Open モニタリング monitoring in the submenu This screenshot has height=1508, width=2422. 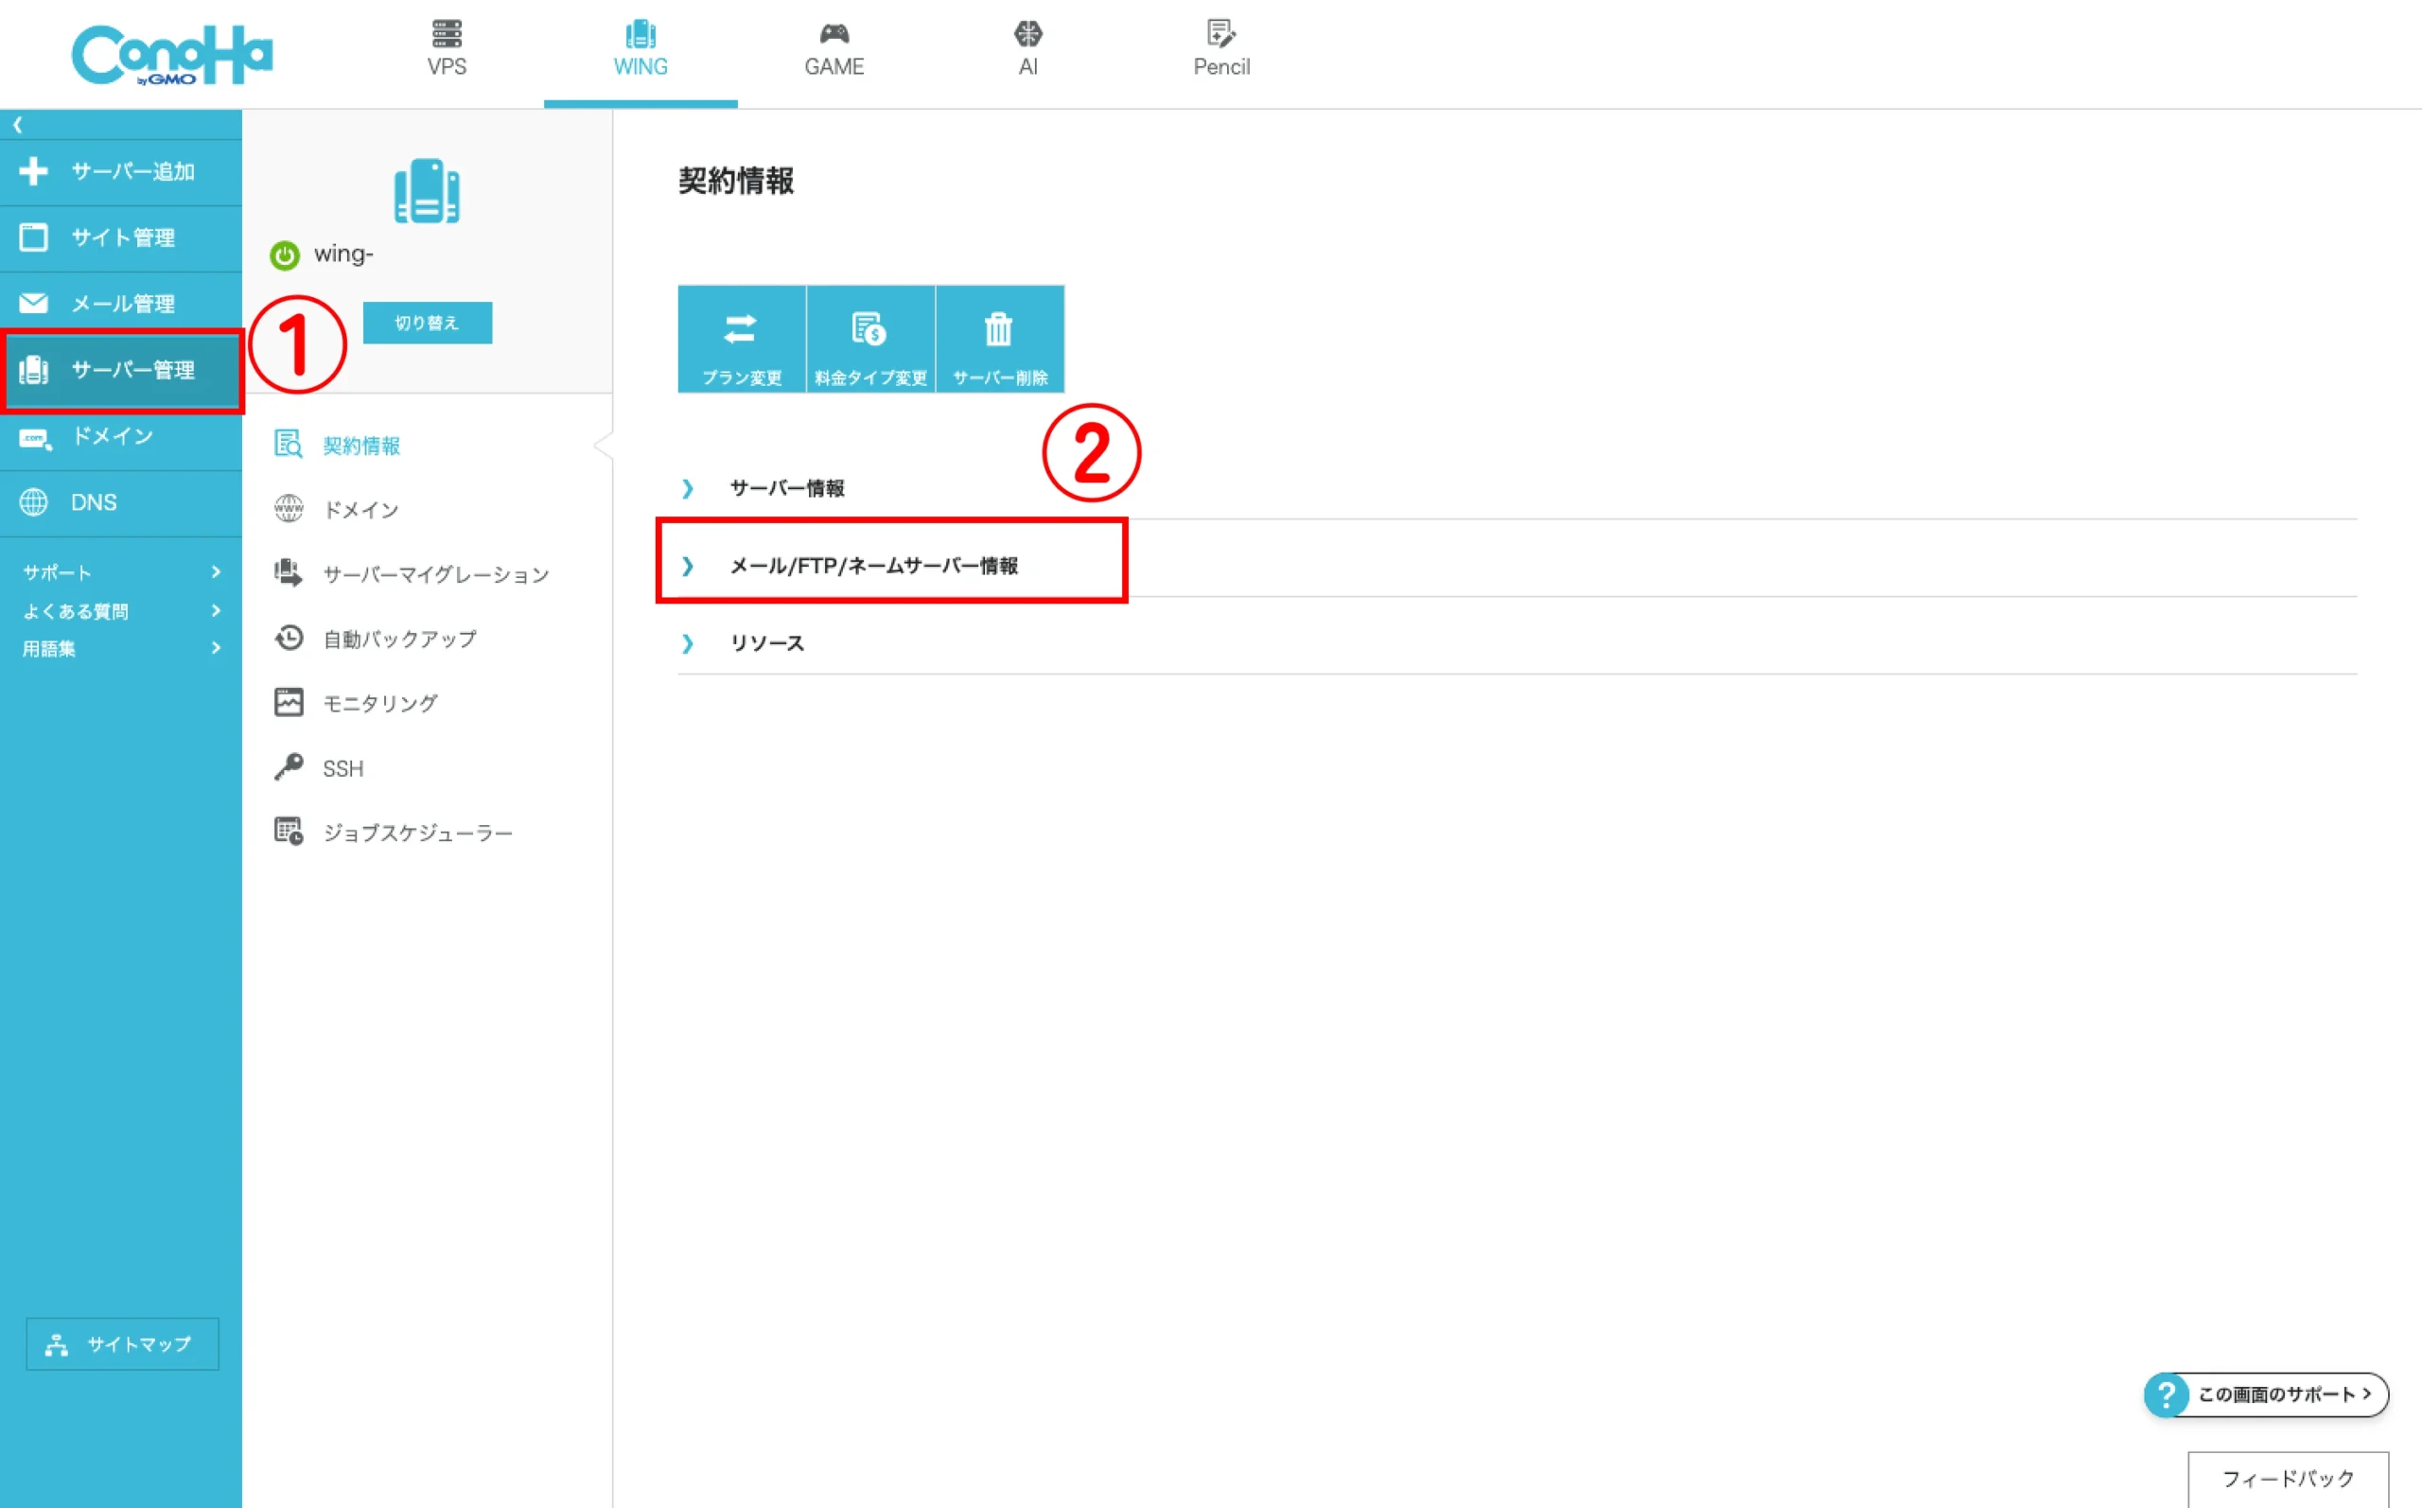(378, 703)
